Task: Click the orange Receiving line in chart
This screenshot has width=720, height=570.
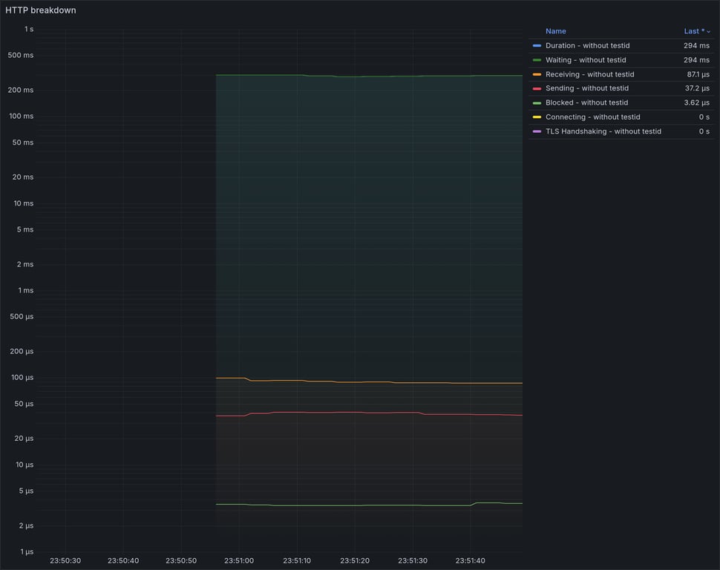Action: [x=367, y=381]
